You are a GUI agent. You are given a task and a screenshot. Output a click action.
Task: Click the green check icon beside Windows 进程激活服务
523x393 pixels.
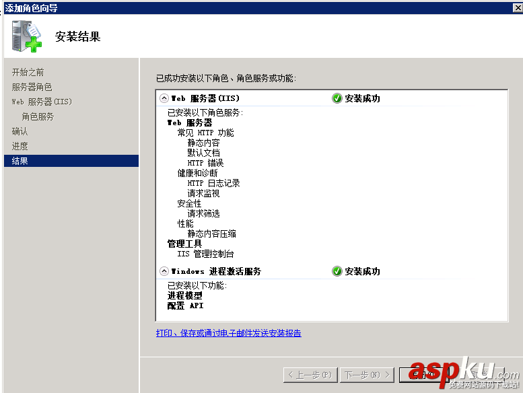click(x=337, y=271)
